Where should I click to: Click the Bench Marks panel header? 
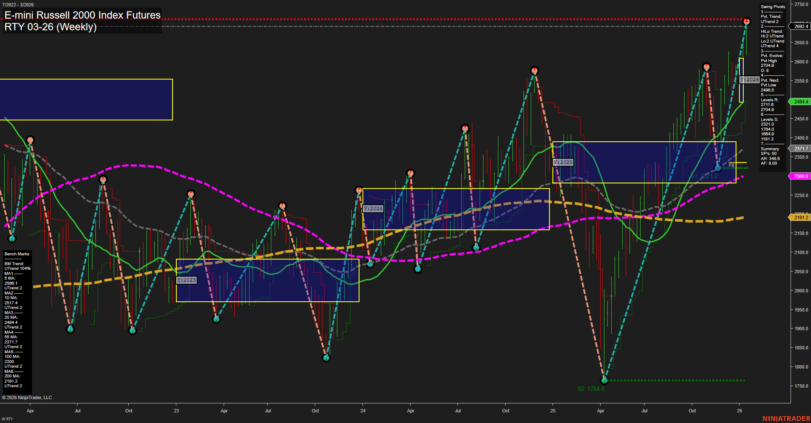point(16,254)
